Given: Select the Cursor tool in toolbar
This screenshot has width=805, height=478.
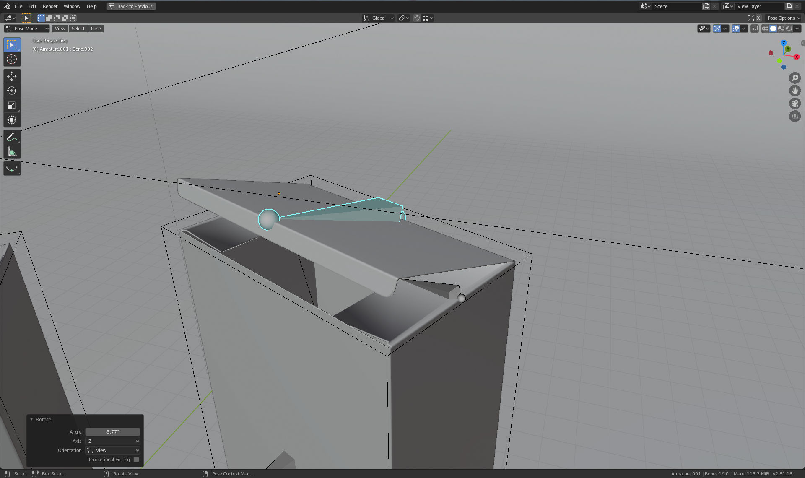Looking at the screenshot, I should pyautogui.click(x=12, y=59).
